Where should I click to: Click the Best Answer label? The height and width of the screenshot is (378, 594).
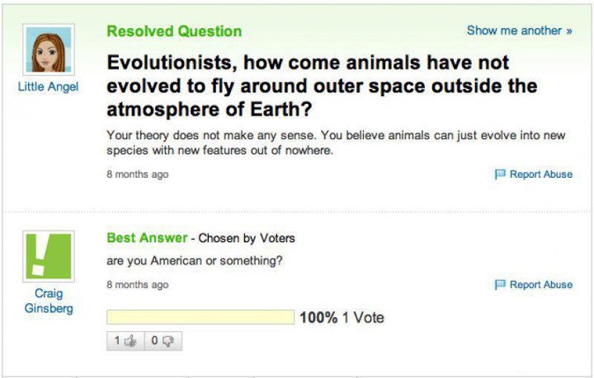[x=147, y=238]
